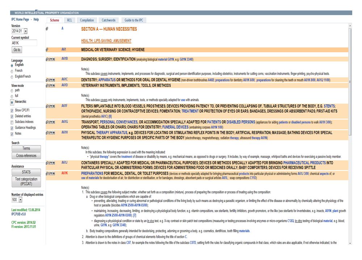Image resolution: width=362 pixels, height=260 pixels.
Task: Click the link icon in the A61B row
Action: [47, 59]
